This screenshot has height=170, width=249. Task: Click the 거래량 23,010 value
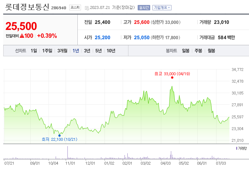(x=222, y=22)
